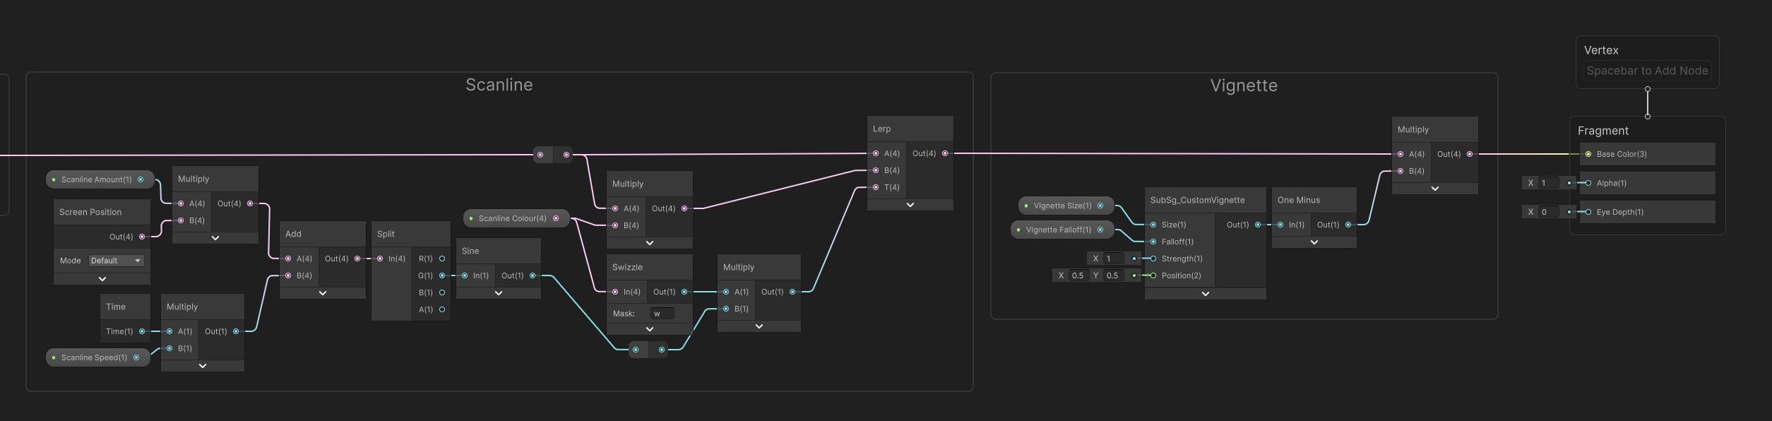Click the Lerp T(4) input port
The height and width of the screenshot is (421, 1772).
click(876, 187)
